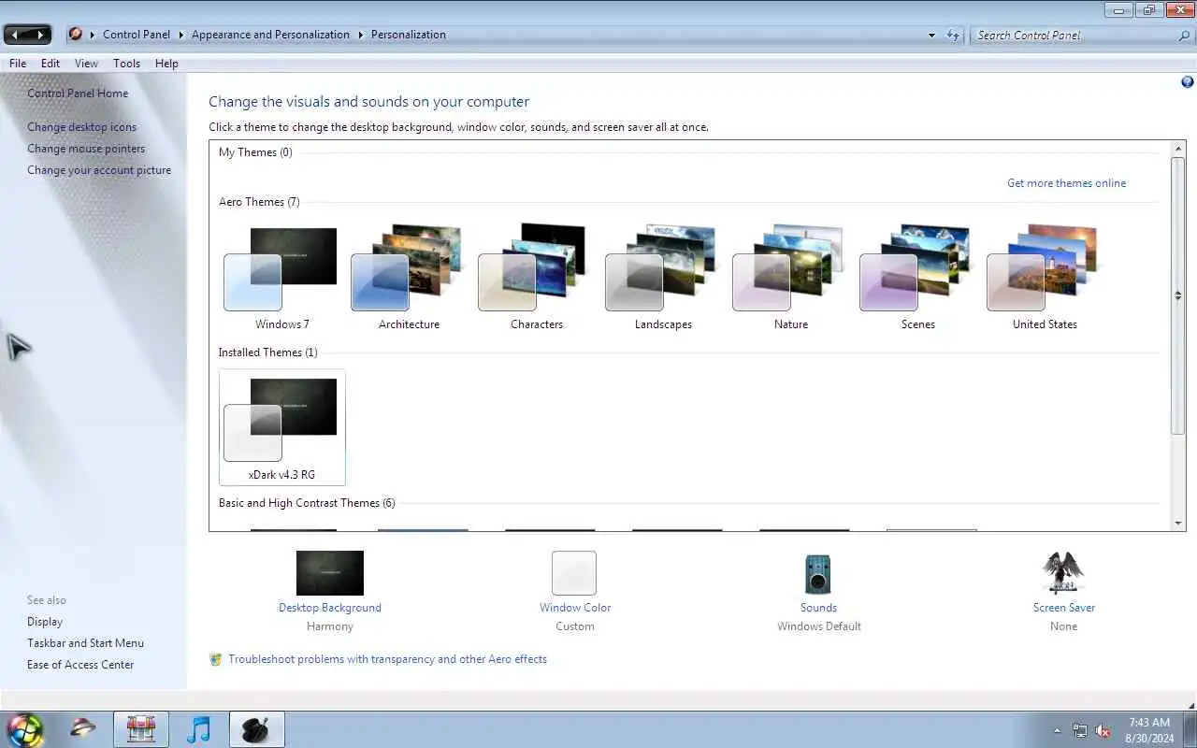Open the Windows Start orb
1197x748 pixels.
point(23,729)
